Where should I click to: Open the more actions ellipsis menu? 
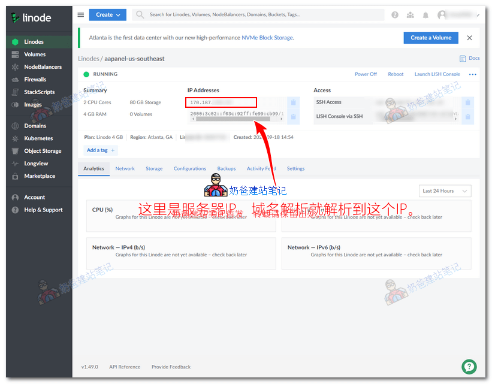pos(472,74)
